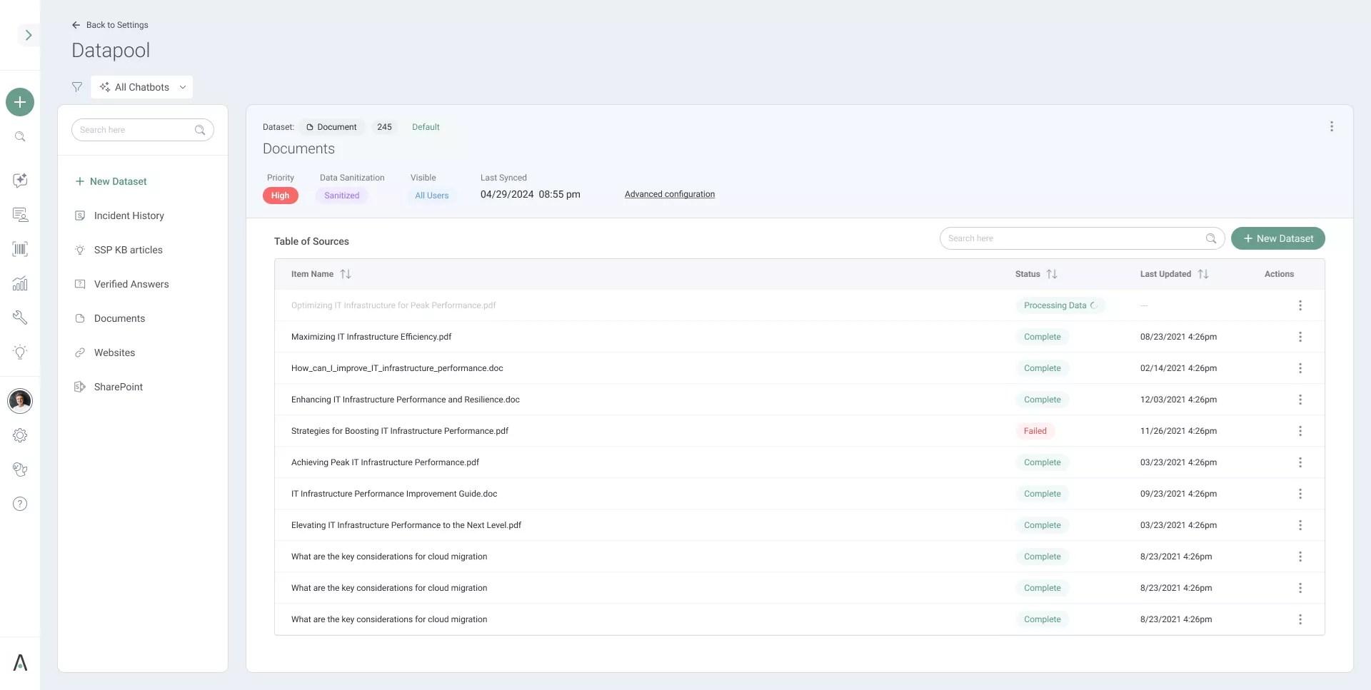Open the All Chatbots dropdown
Viewport: 1371px width, 690px height.
(x=142, y=87)
